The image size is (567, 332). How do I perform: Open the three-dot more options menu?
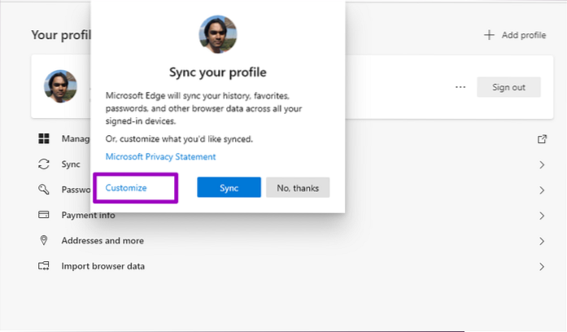point(460,87)
